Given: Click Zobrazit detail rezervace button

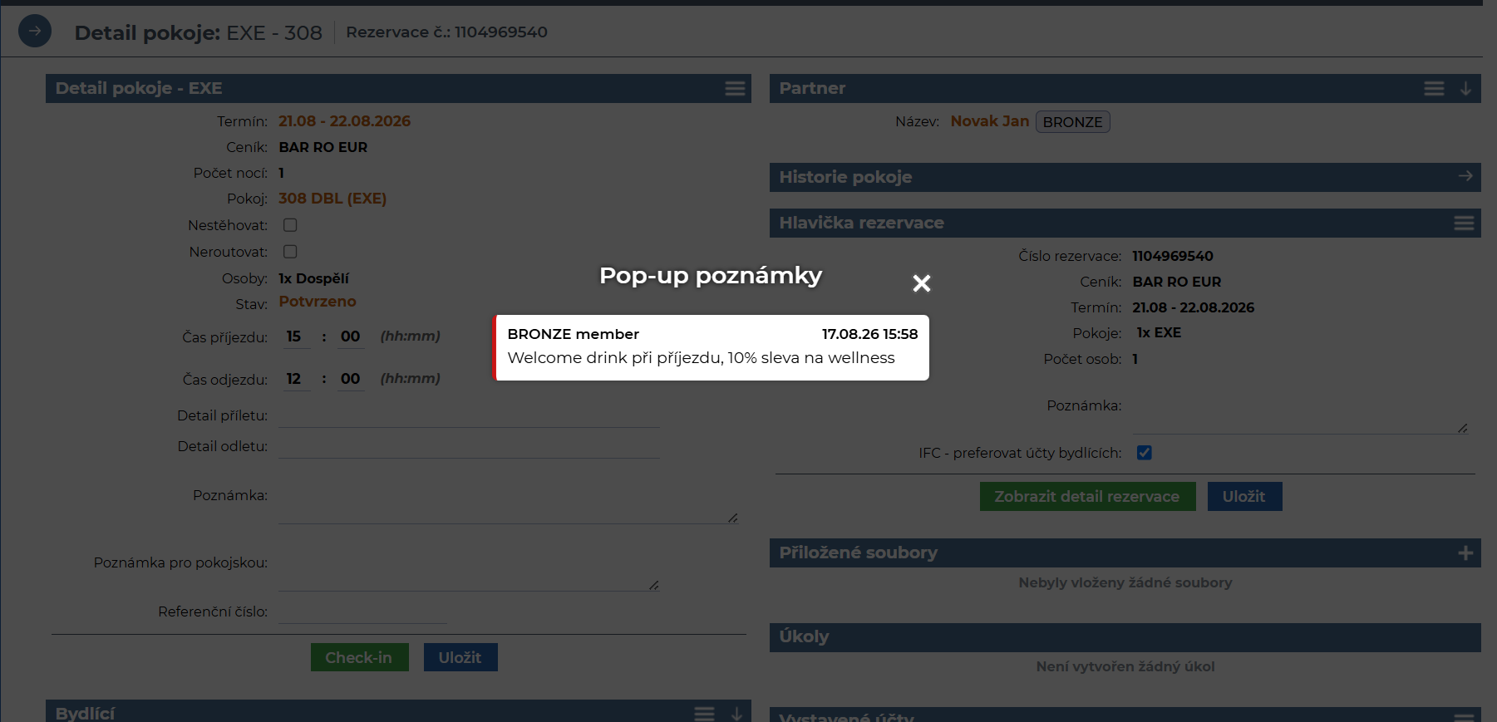Looking at the screenshot, I should 1087,496.
